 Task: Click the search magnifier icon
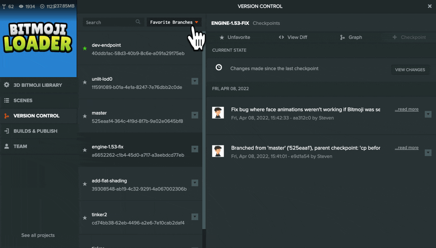click(138, 22)
